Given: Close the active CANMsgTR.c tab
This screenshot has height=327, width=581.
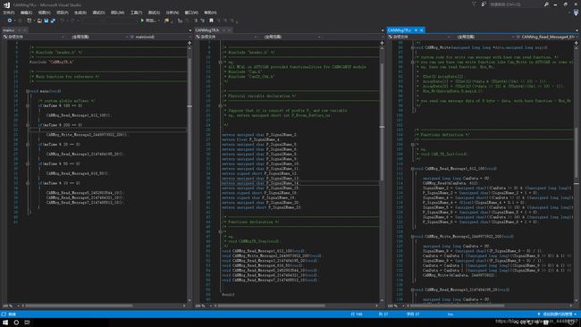Looking at the screenshot, I should click(421, 30).
